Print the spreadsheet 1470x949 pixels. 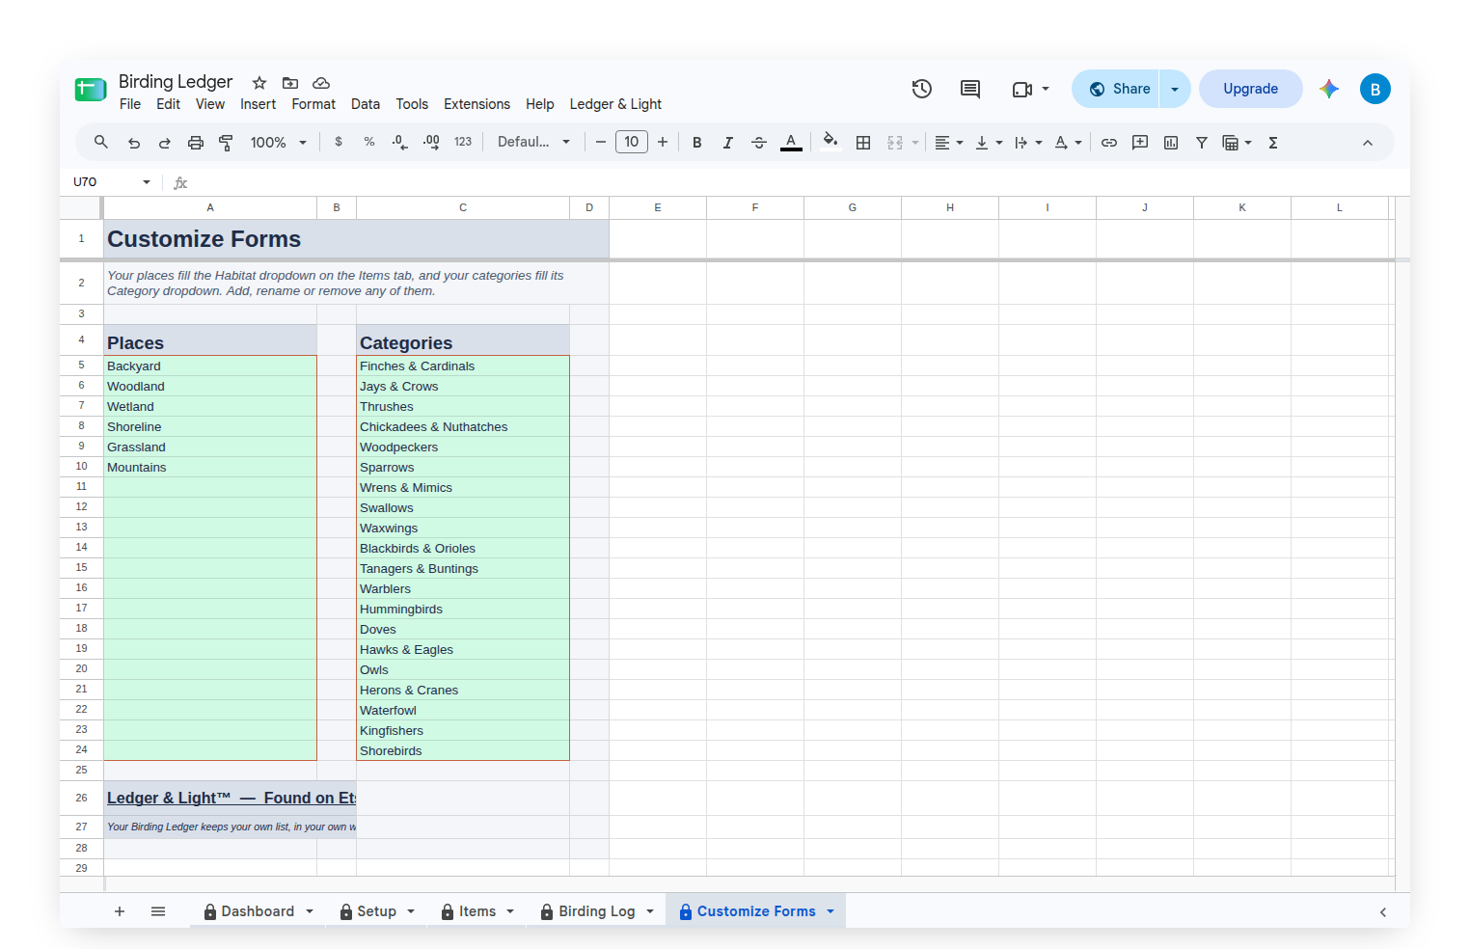(196, 143)
